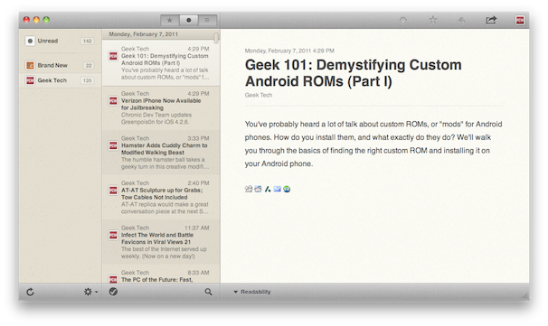
Task: Select the Brand New feed
Action: coord(60,65)
